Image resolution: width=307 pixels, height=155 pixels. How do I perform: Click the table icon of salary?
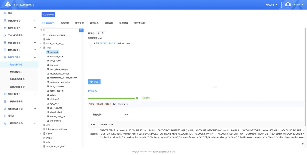coord(48,95)
